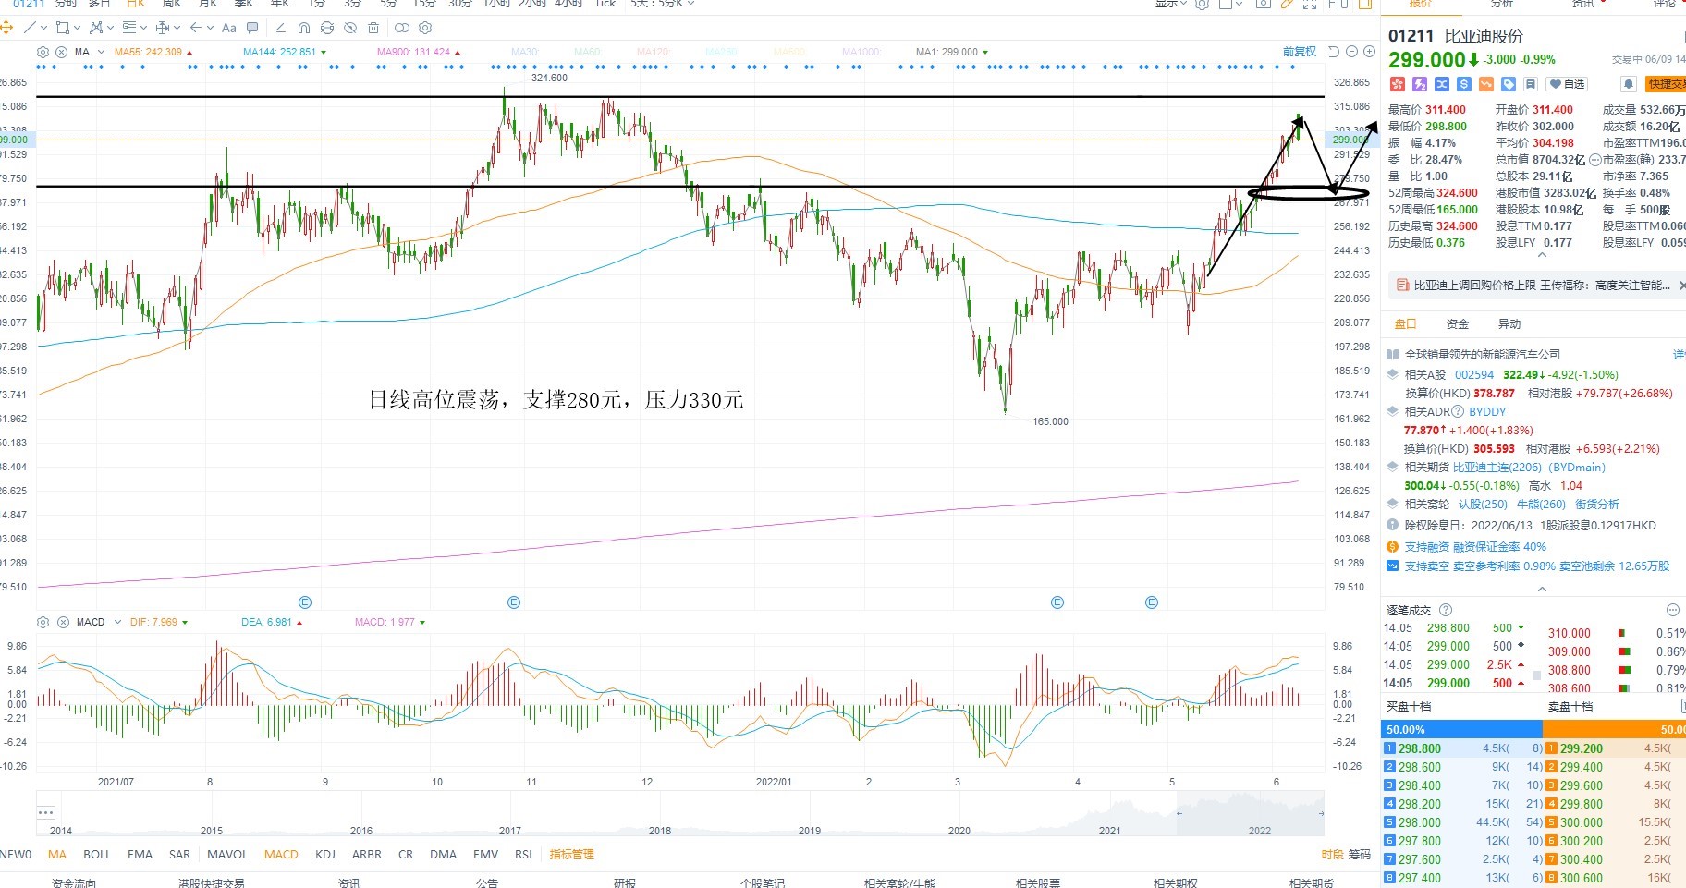Open the navigator ellipsis options button
1686x888 pixels.
point(46,812)
